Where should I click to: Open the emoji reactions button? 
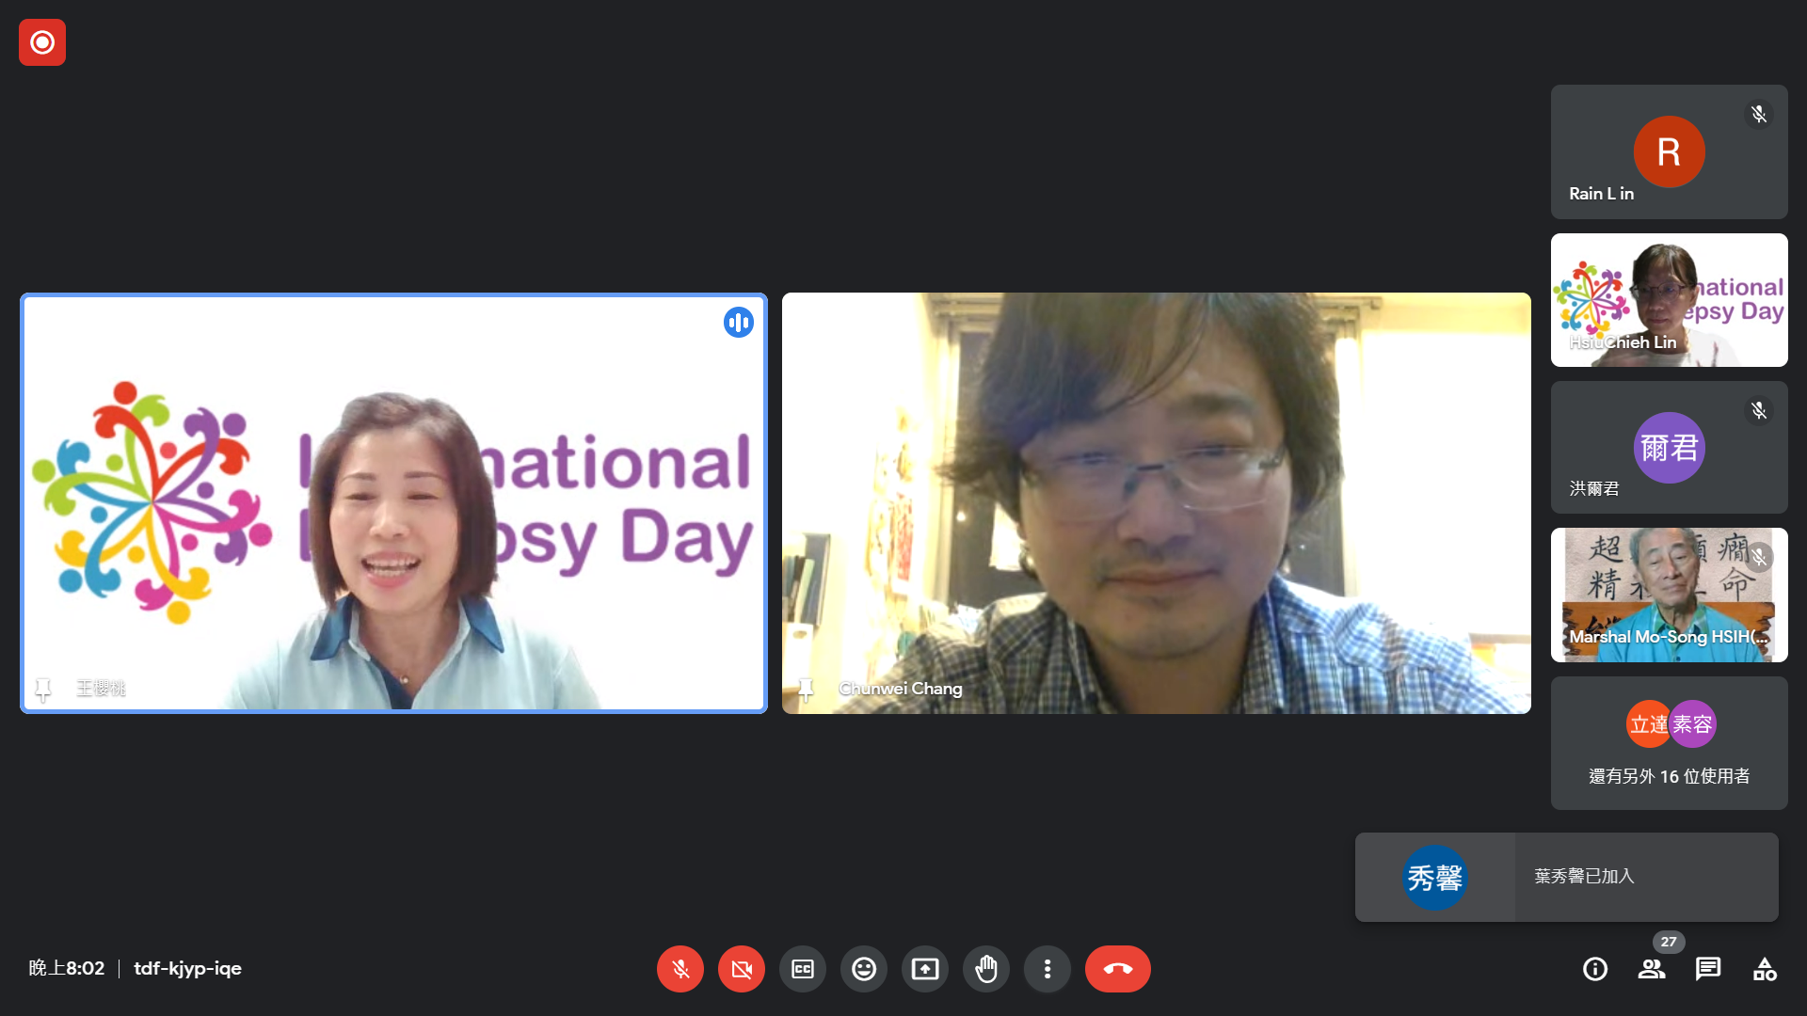[863, 969]
